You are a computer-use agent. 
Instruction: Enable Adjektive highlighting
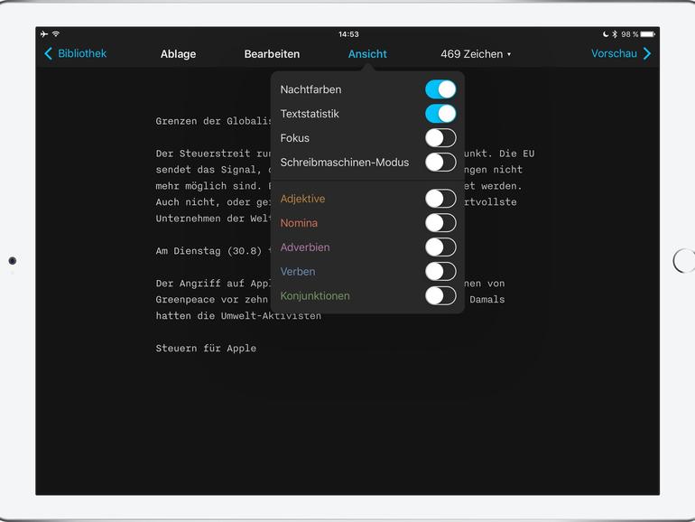click(x=440, y=199)
